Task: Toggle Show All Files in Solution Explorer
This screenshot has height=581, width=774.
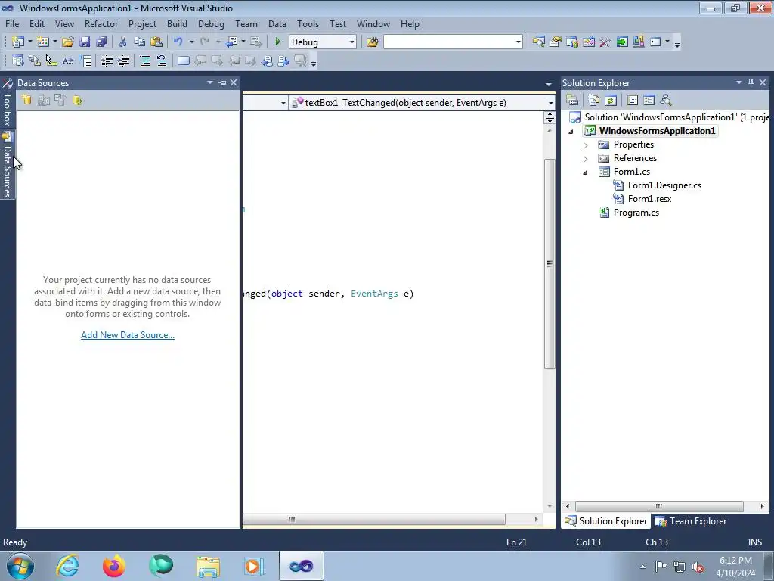Action: click(x=594, y=101)
